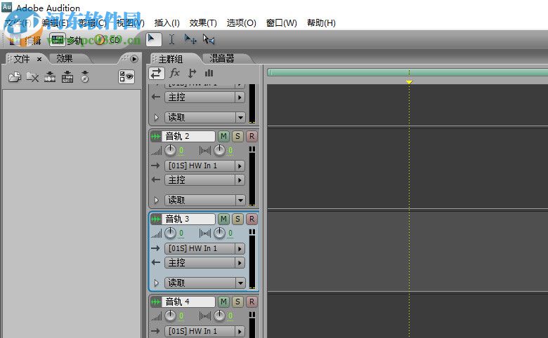Screen dimensions: 548x338
Task: Click the close file icon in Files panel
Action: coord(32,76)
